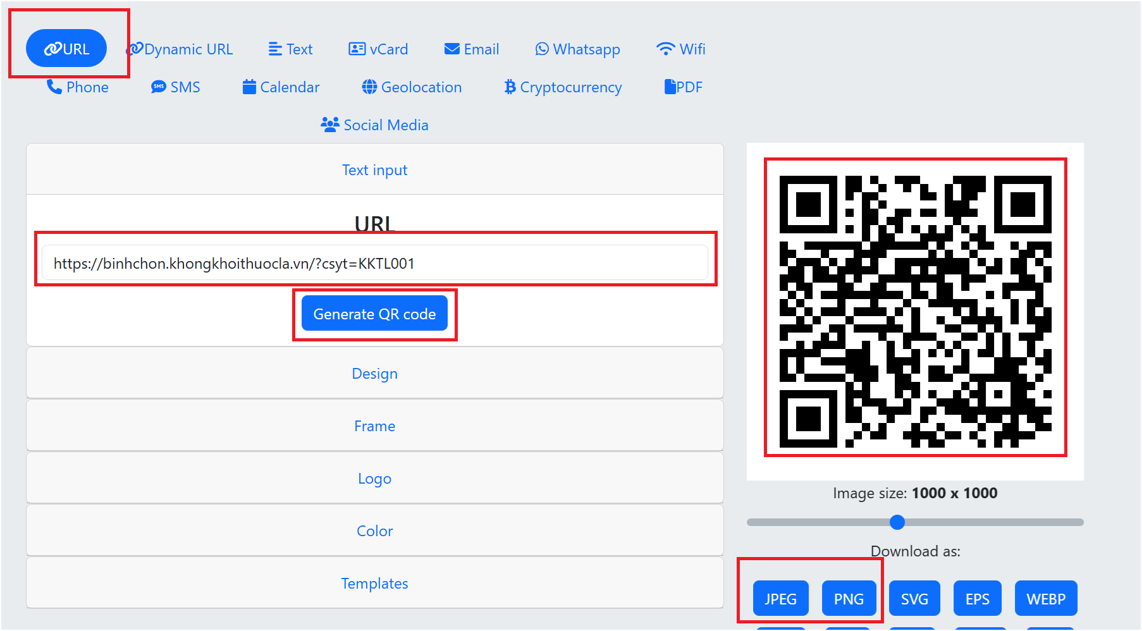Click the Text lines icon
The image size is (1142, 631).
[275, 49]
